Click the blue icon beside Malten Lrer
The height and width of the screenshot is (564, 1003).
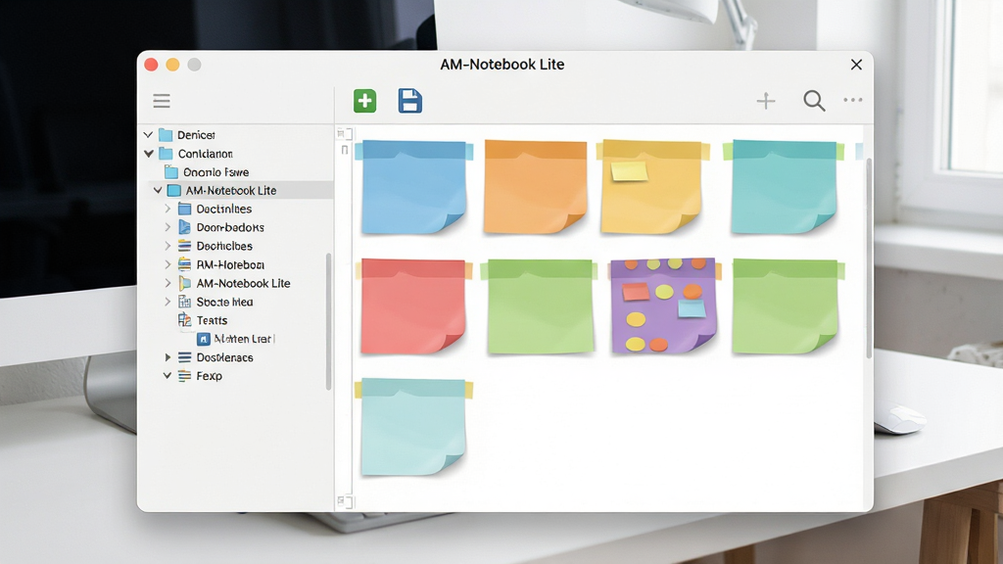coord(204,339)
